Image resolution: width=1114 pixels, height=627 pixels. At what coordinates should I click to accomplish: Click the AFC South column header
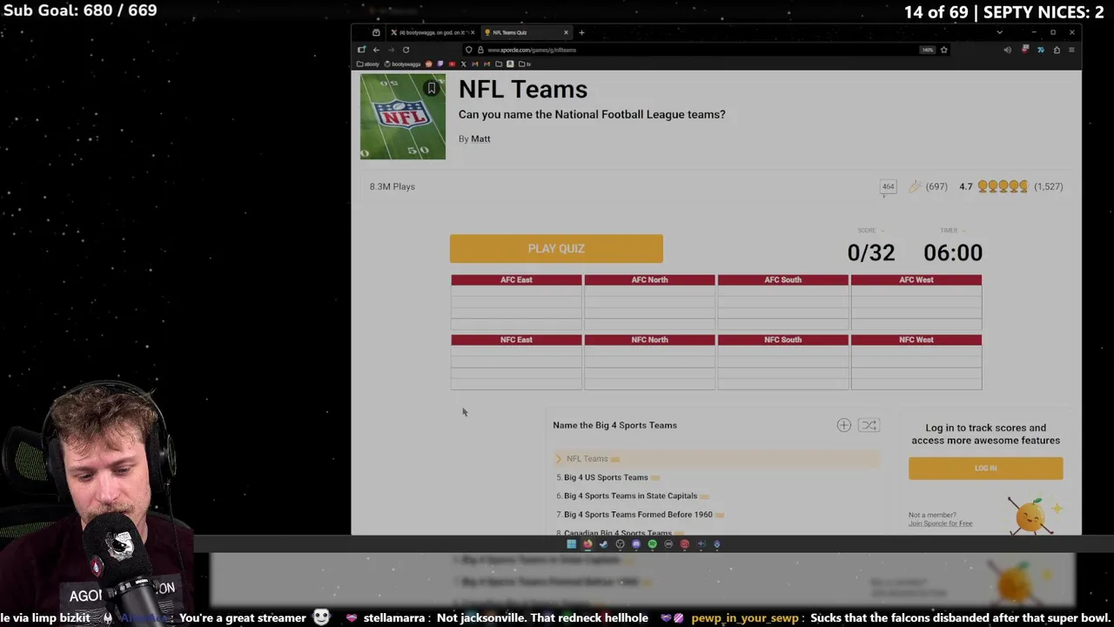pos(782,280)
